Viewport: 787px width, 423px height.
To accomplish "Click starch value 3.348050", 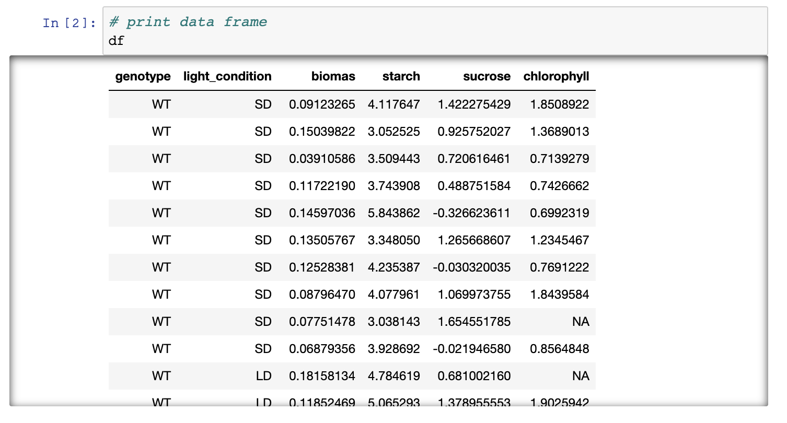I will coord(394,240).
